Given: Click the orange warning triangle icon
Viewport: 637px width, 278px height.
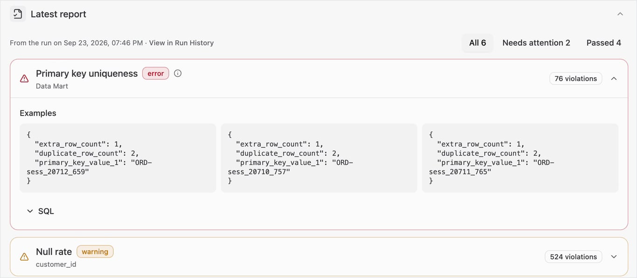Looking at the screenshot, I should click(24, 257).
